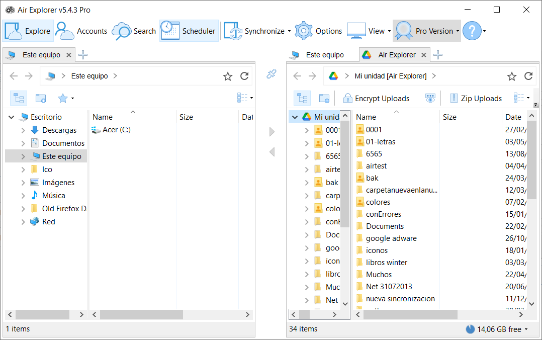Refresh the right pane

[x=528, y=76]
